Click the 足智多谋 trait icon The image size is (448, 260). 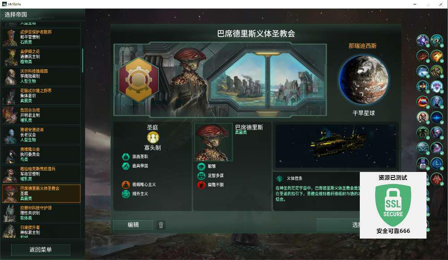click(x=201, y=176)
